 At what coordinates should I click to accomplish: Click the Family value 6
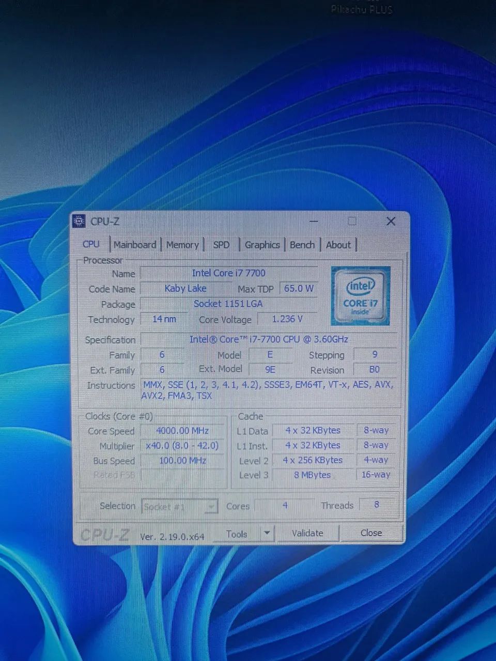click(x=162, y=355)
